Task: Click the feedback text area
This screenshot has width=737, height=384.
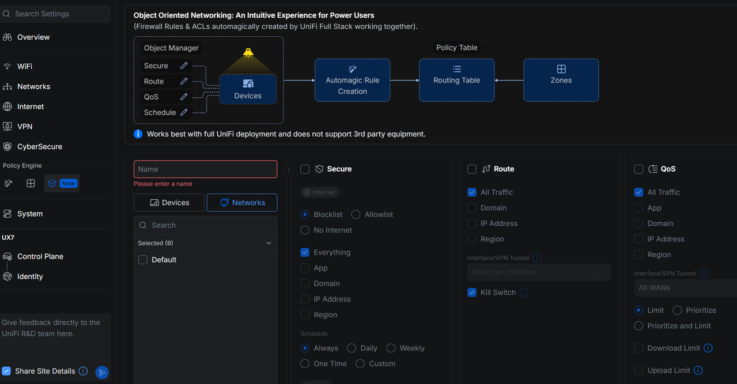Action: click(x=55, y=338)
